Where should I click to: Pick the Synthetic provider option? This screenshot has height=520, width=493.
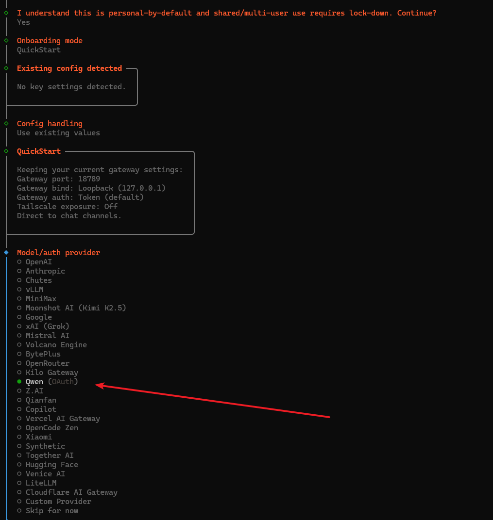41,446
